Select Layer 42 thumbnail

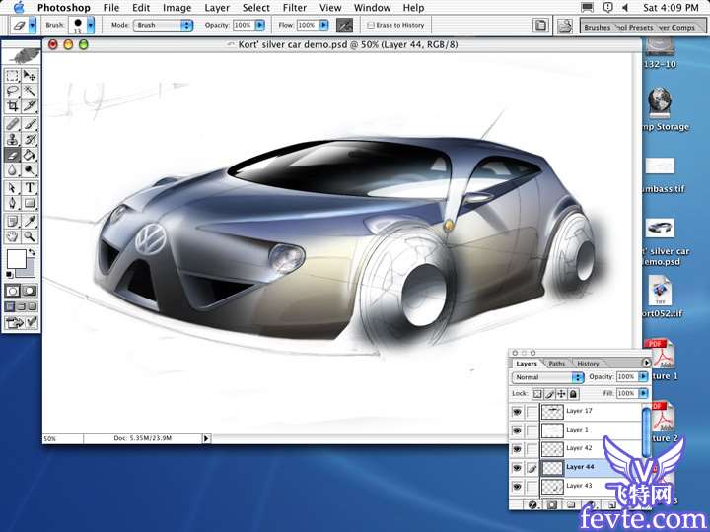coord(552,449)
